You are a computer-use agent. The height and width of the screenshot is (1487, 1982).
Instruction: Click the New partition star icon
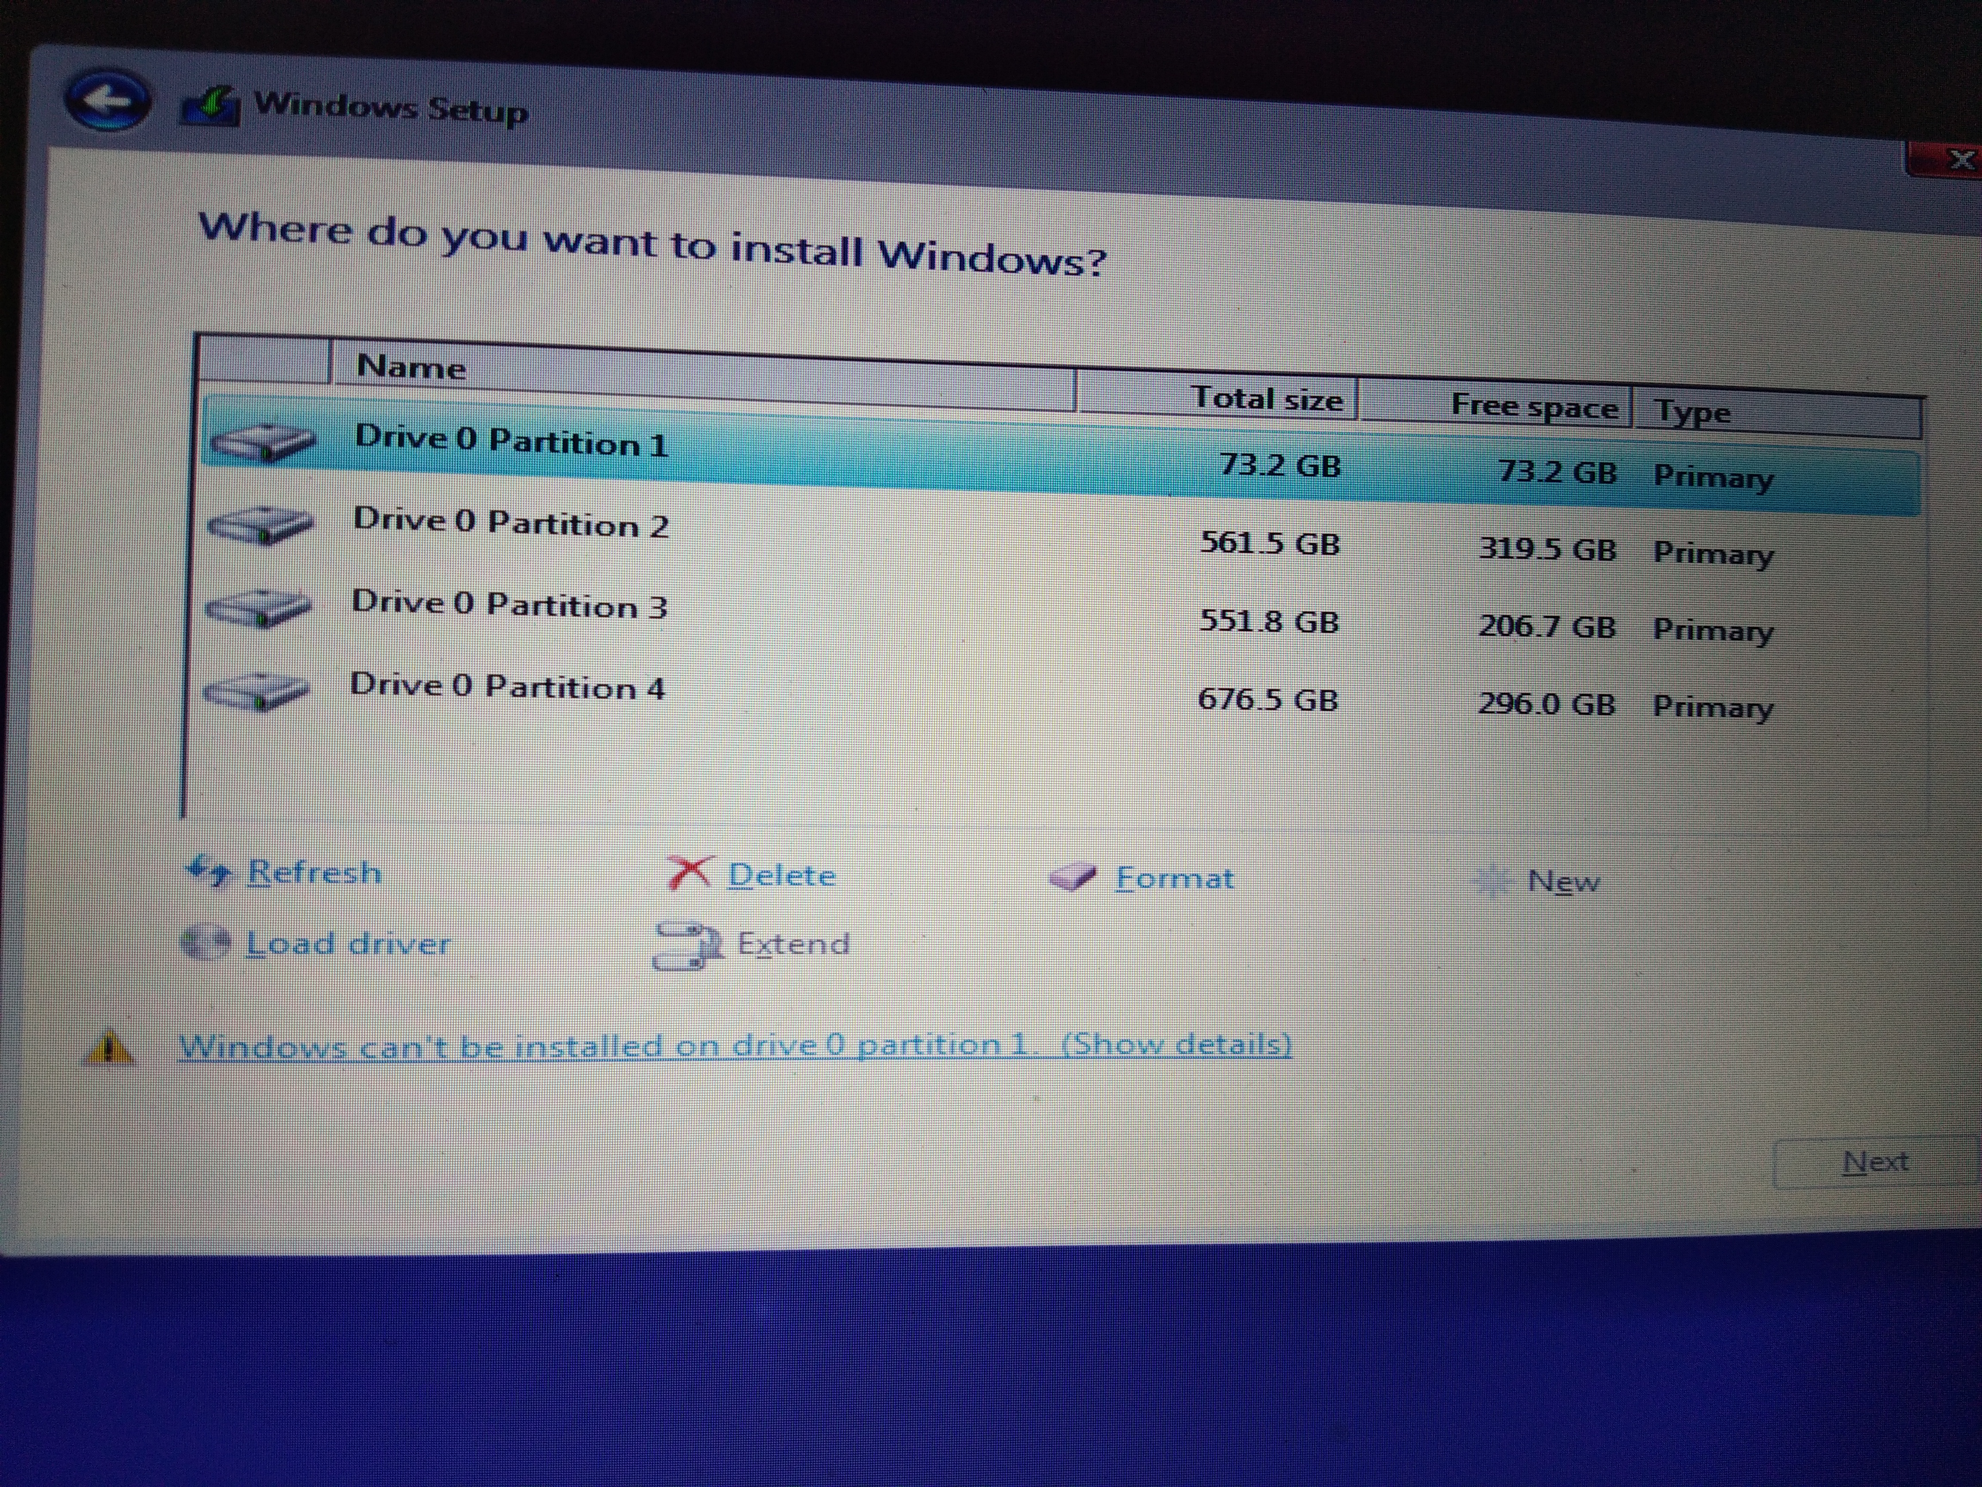pos(1493,881)
